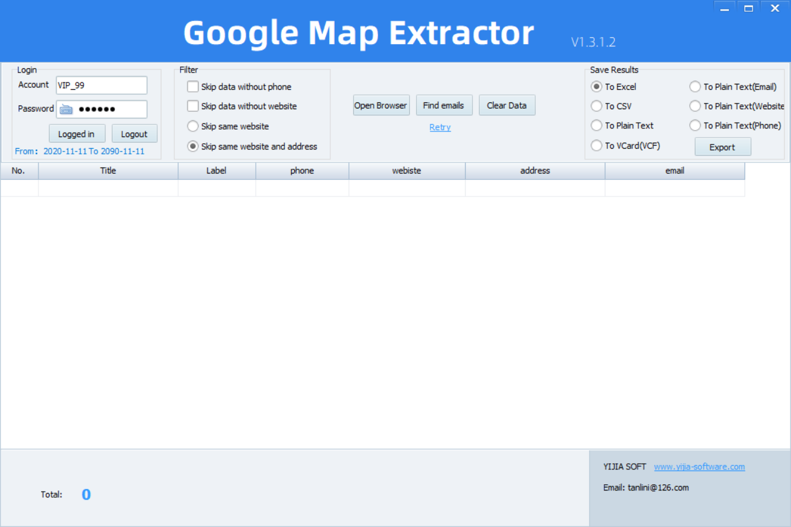Screen dimensions: 791x527
Task: Click the Export button
Action: (722, 148)
